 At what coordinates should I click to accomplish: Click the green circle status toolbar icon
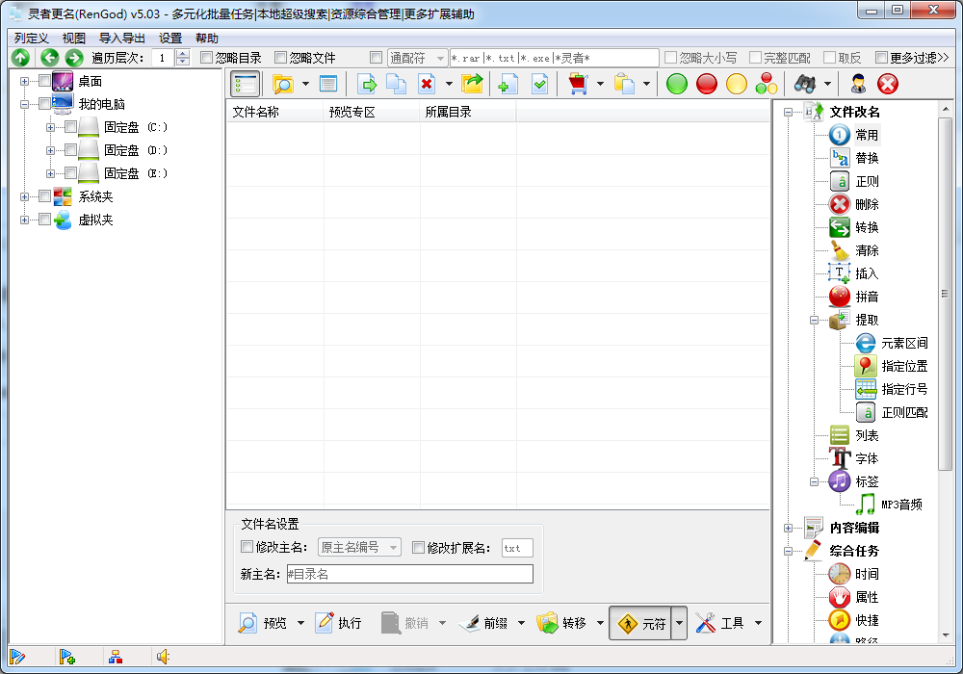click(x=675, y=84)
